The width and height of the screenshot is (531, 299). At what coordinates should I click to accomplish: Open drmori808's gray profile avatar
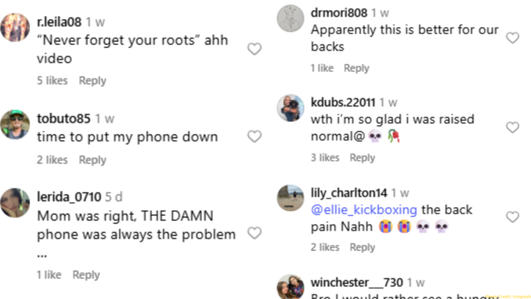click(x=291, y=18)
